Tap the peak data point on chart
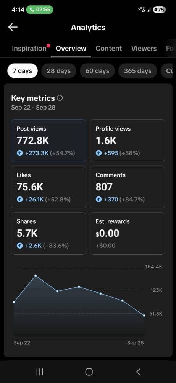The width and height of the screenshot is (176, 383). 36,275
